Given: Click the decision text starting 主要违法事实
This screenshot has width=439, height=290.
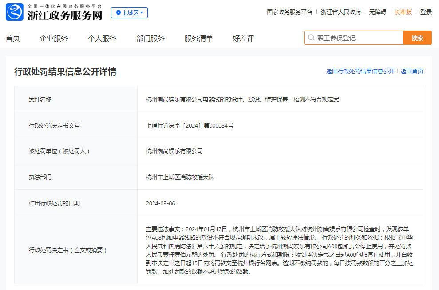Looking at the screenshot, I should point(280,250).
